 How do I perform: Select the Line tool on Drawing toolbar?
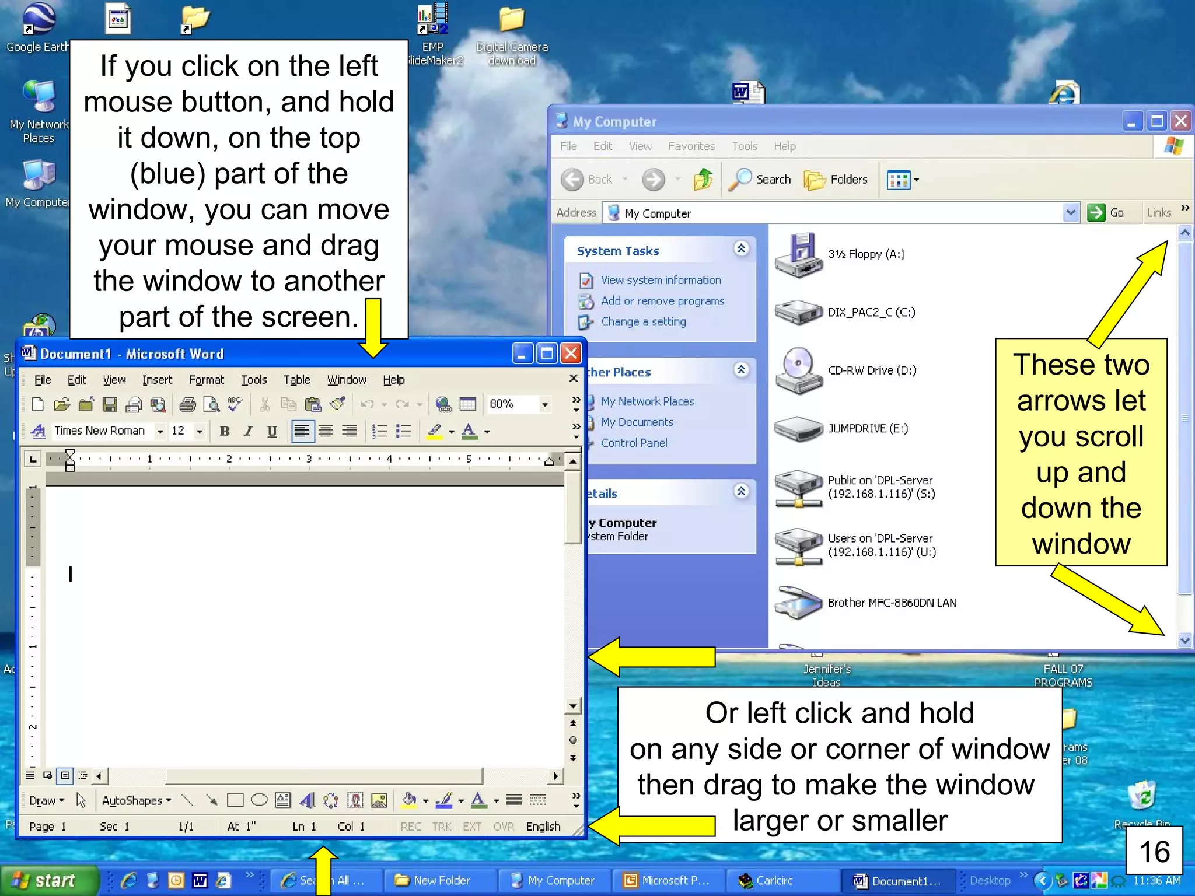click(187, 800)
